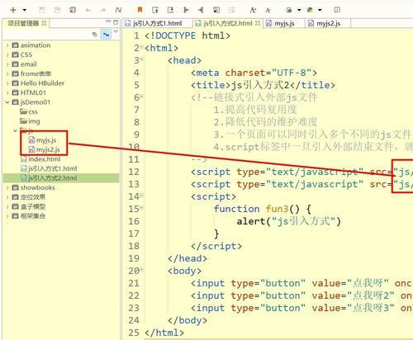413x340 pixels.
Task: Select the frome表单 project
Action: 36,73
